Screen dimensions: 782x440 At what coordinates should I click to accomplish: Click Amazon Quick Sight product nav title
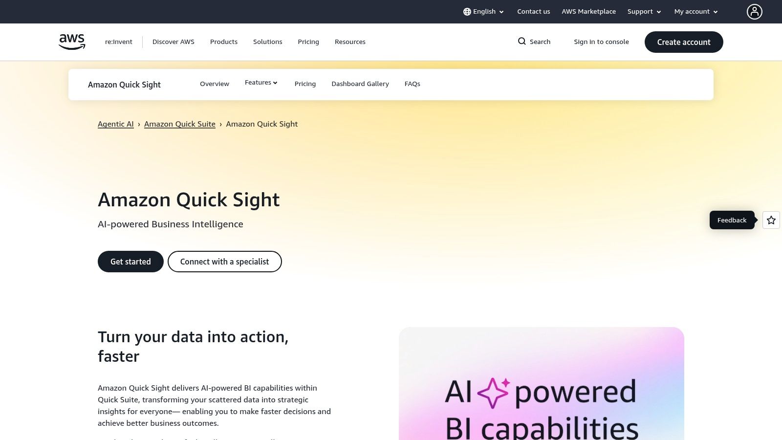124,85
